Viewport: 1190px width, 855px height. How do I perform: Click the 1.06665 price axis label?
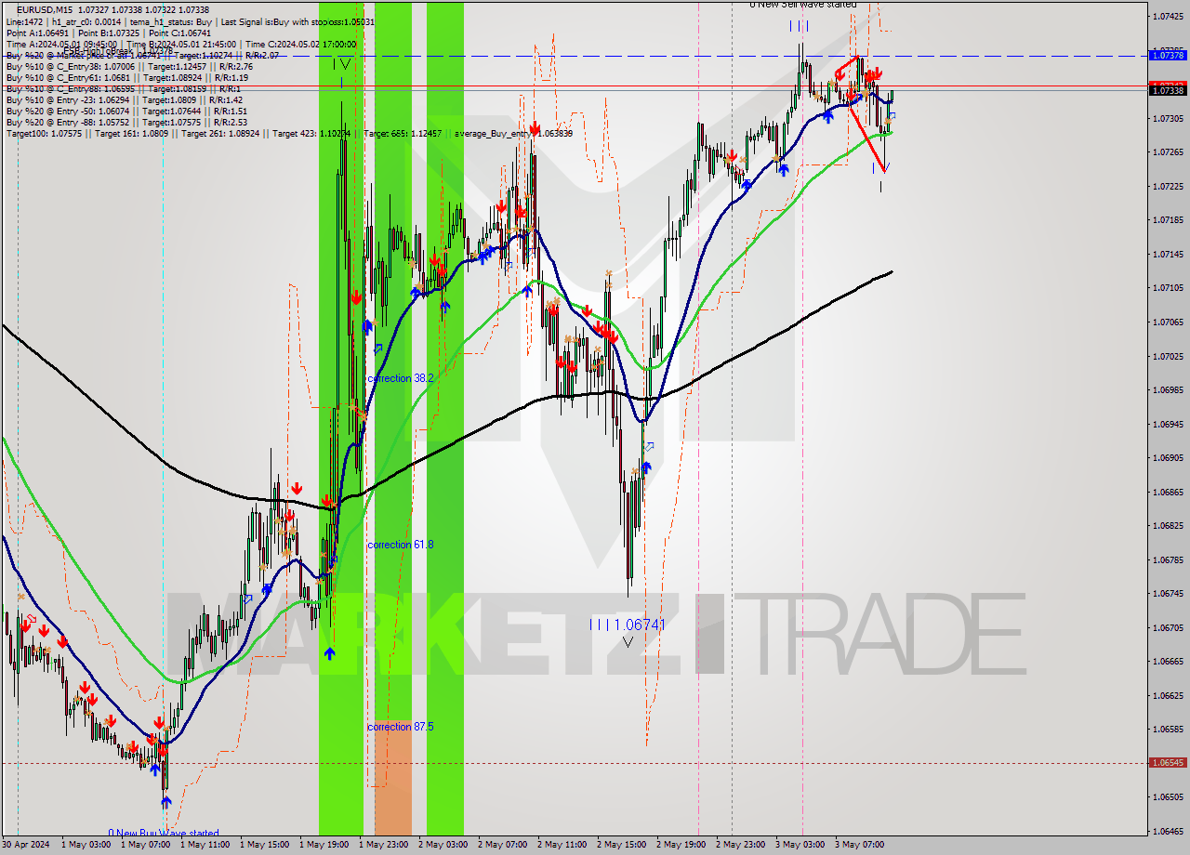[x=1168, y=661]
